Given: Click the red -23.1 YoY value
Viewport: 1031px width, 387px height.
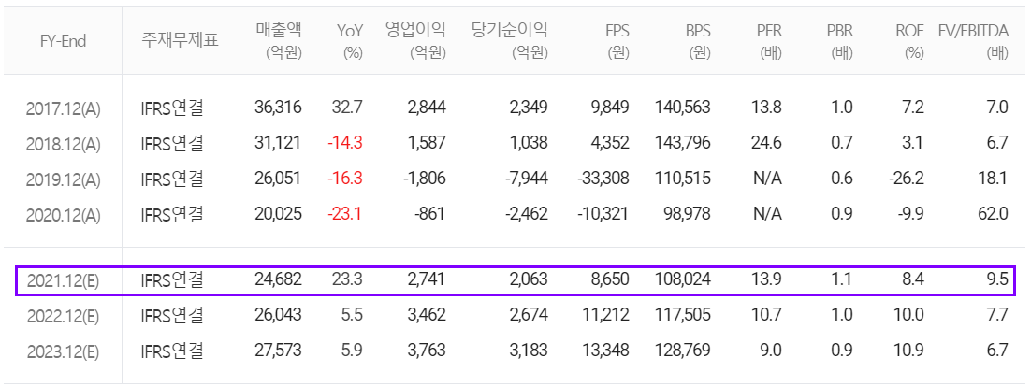Looking at the screenshot, I should click(346, 213).
